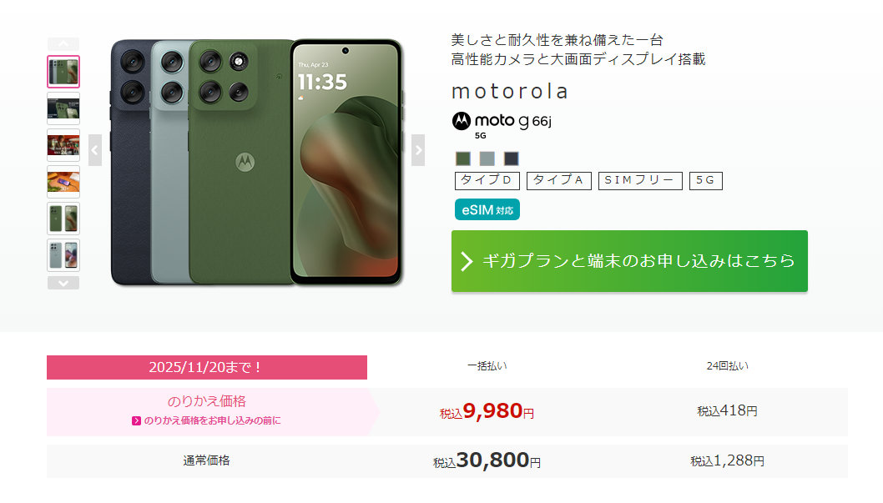Choose the green color swatch
The height and width of the screenshot is (503, 883).
point(463,158)
